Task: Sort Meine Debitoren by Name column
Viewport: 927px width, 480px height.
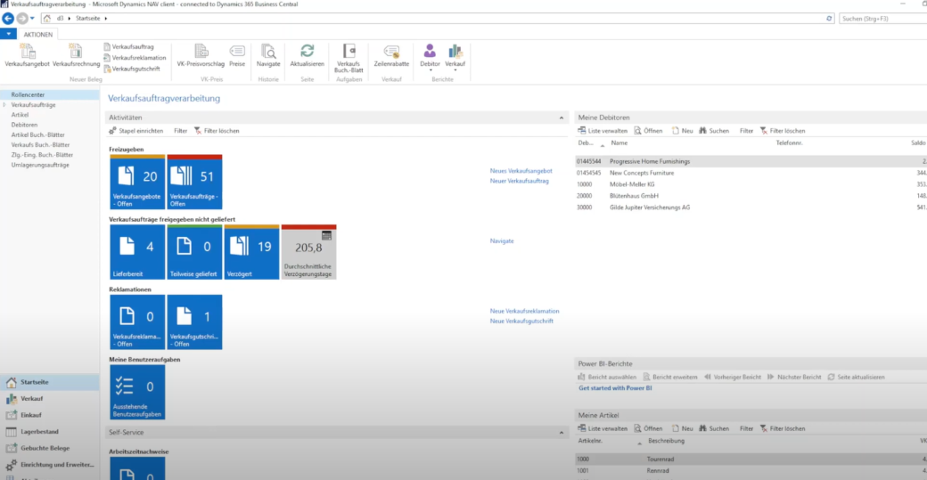Action: [619, 142]
